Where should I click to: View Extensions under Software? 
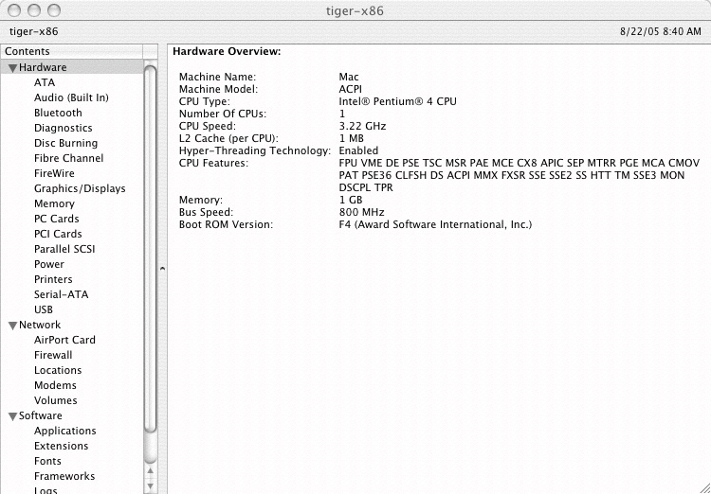pos(61,446)
